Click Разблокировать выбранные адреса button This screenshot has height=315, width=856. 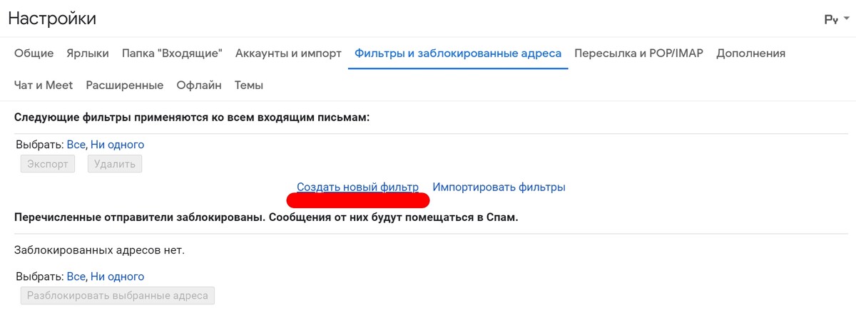[x=118, y=296]
